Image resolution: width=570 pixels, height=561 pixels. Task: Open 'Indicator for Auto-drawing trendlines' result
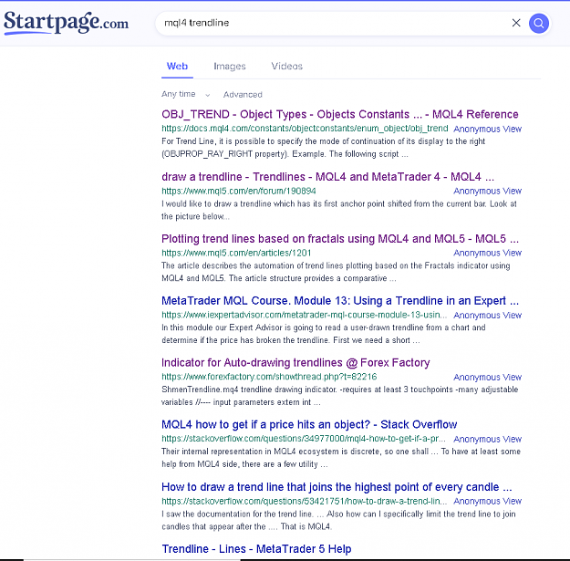click(295, 362)
